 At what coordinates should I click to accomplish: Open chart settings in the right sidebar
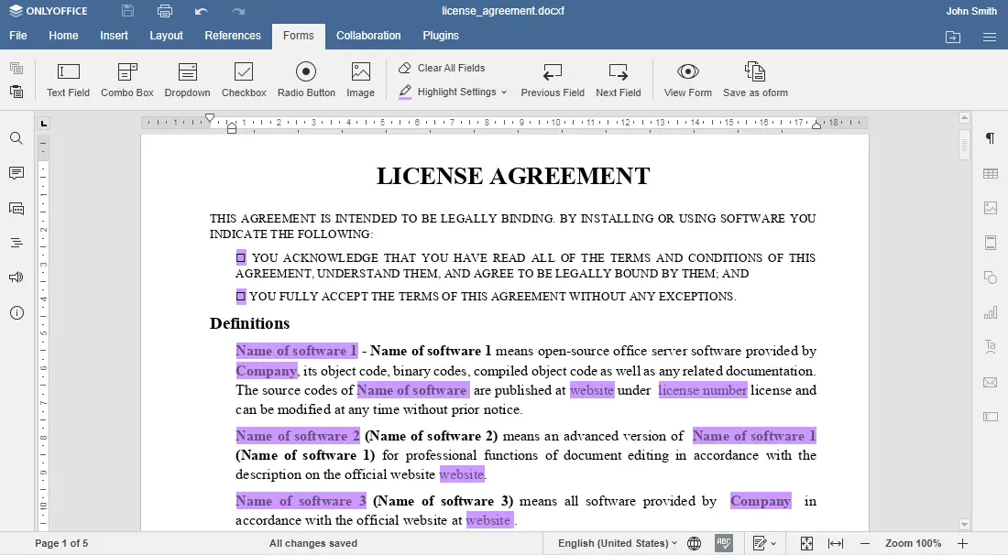click(x=990, y=312)
